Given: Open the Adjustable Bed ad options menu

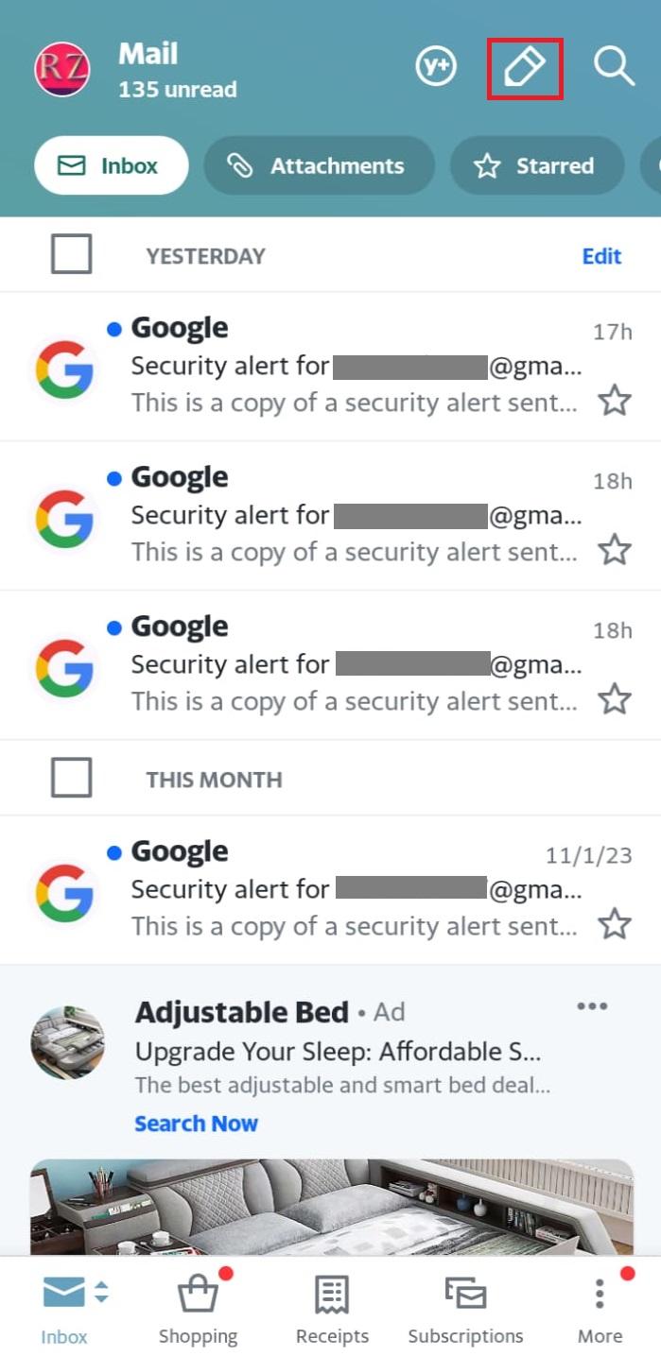Looking at the screenshot, I should pos(592,1006).
